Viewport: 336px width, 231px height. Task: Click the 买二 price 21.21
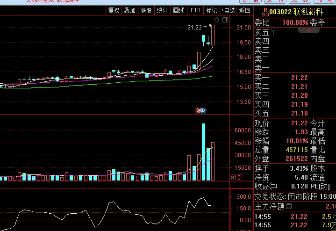pos(299,87)
